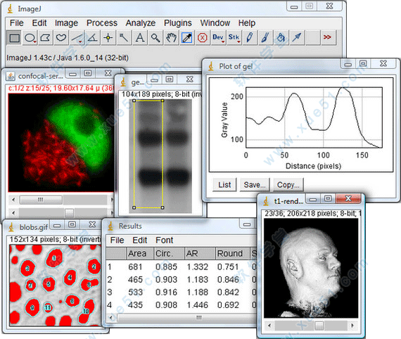The width and height of the screenshot is (401, 339).
Task: Click the Circ. column header
Action: (170, 253)
